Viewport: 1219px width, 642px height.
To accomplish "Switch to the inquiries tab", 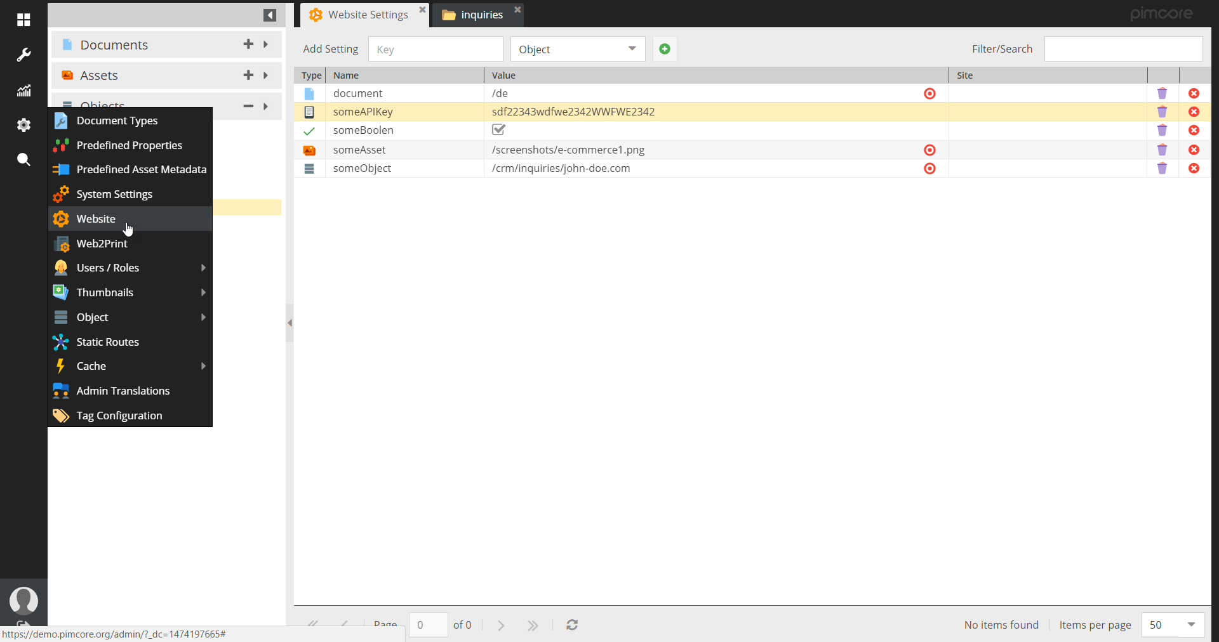I will (x=481, y=15).
